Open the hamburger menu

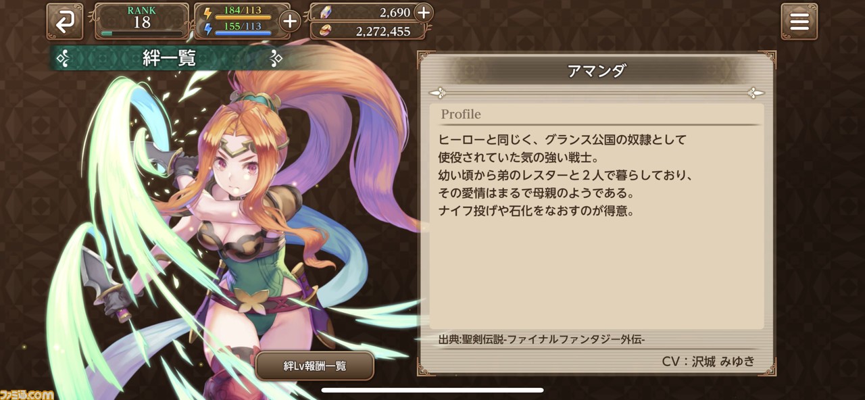799,22
